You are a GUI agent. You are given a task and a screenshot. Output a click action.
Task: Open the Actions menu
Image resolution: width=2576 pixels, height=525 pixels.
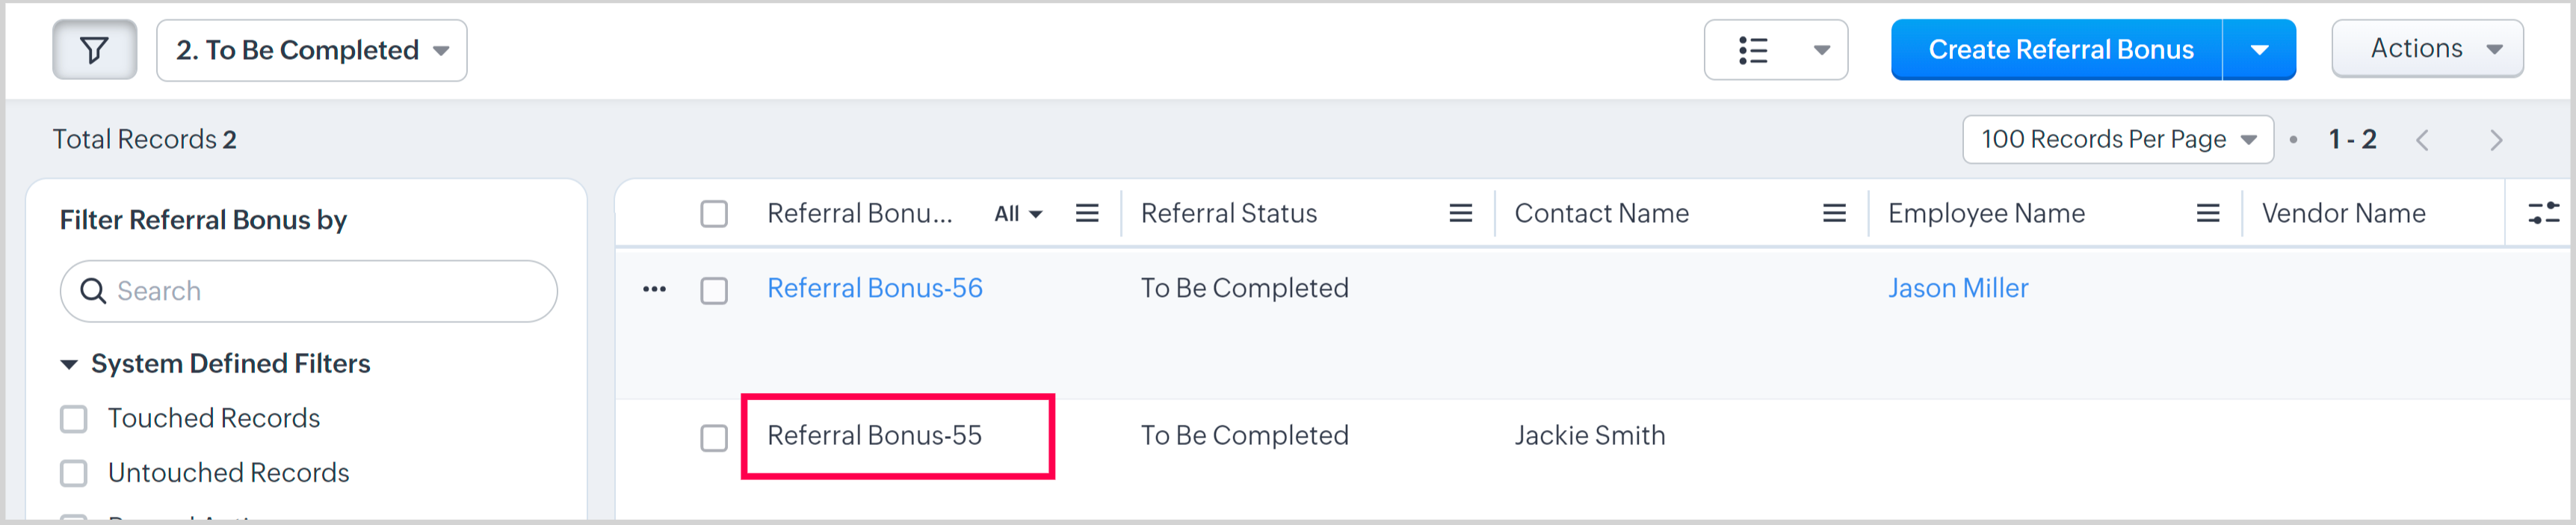pyautogui.click(x=2426, y=49)
